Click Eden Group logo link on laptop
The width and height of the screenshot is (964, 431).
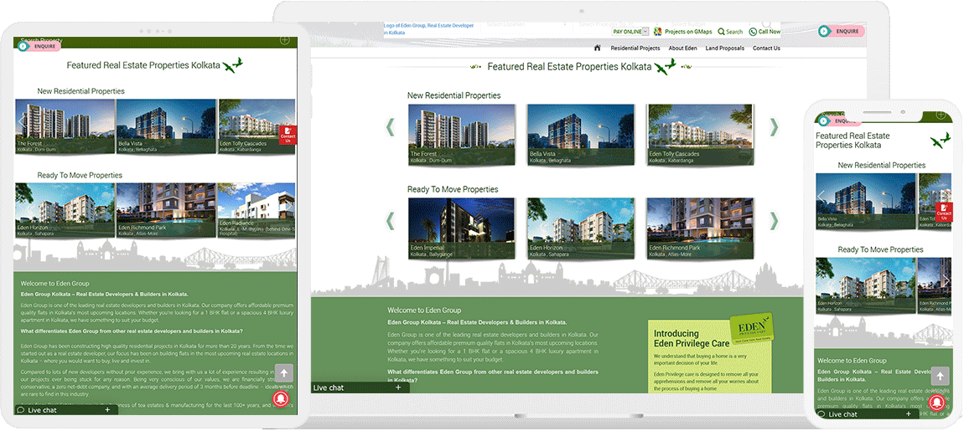429,28
